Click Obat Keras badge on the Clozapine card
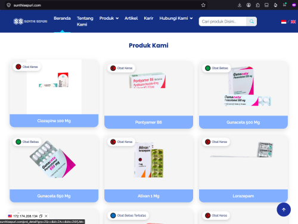 coord(27,67)
